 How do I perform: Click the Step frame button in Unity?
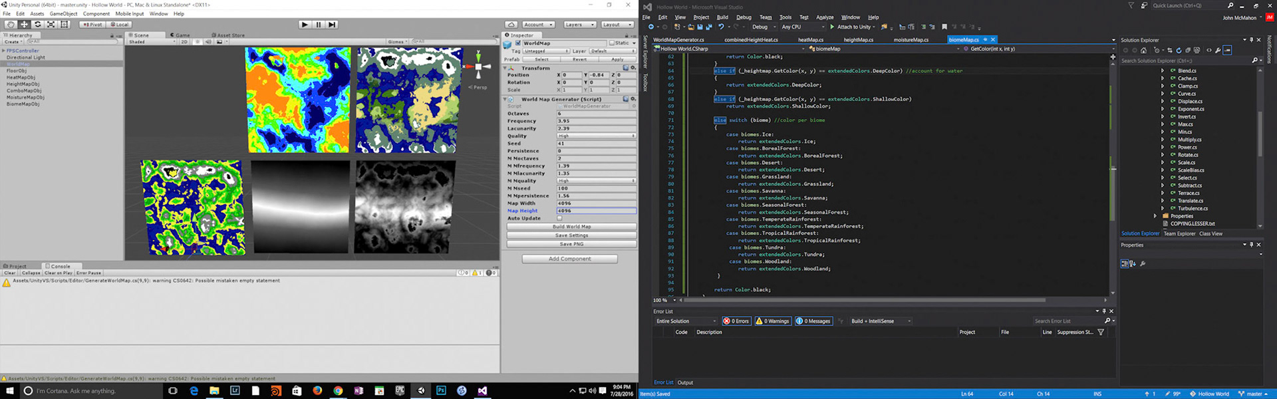click(x=333, y=25)
